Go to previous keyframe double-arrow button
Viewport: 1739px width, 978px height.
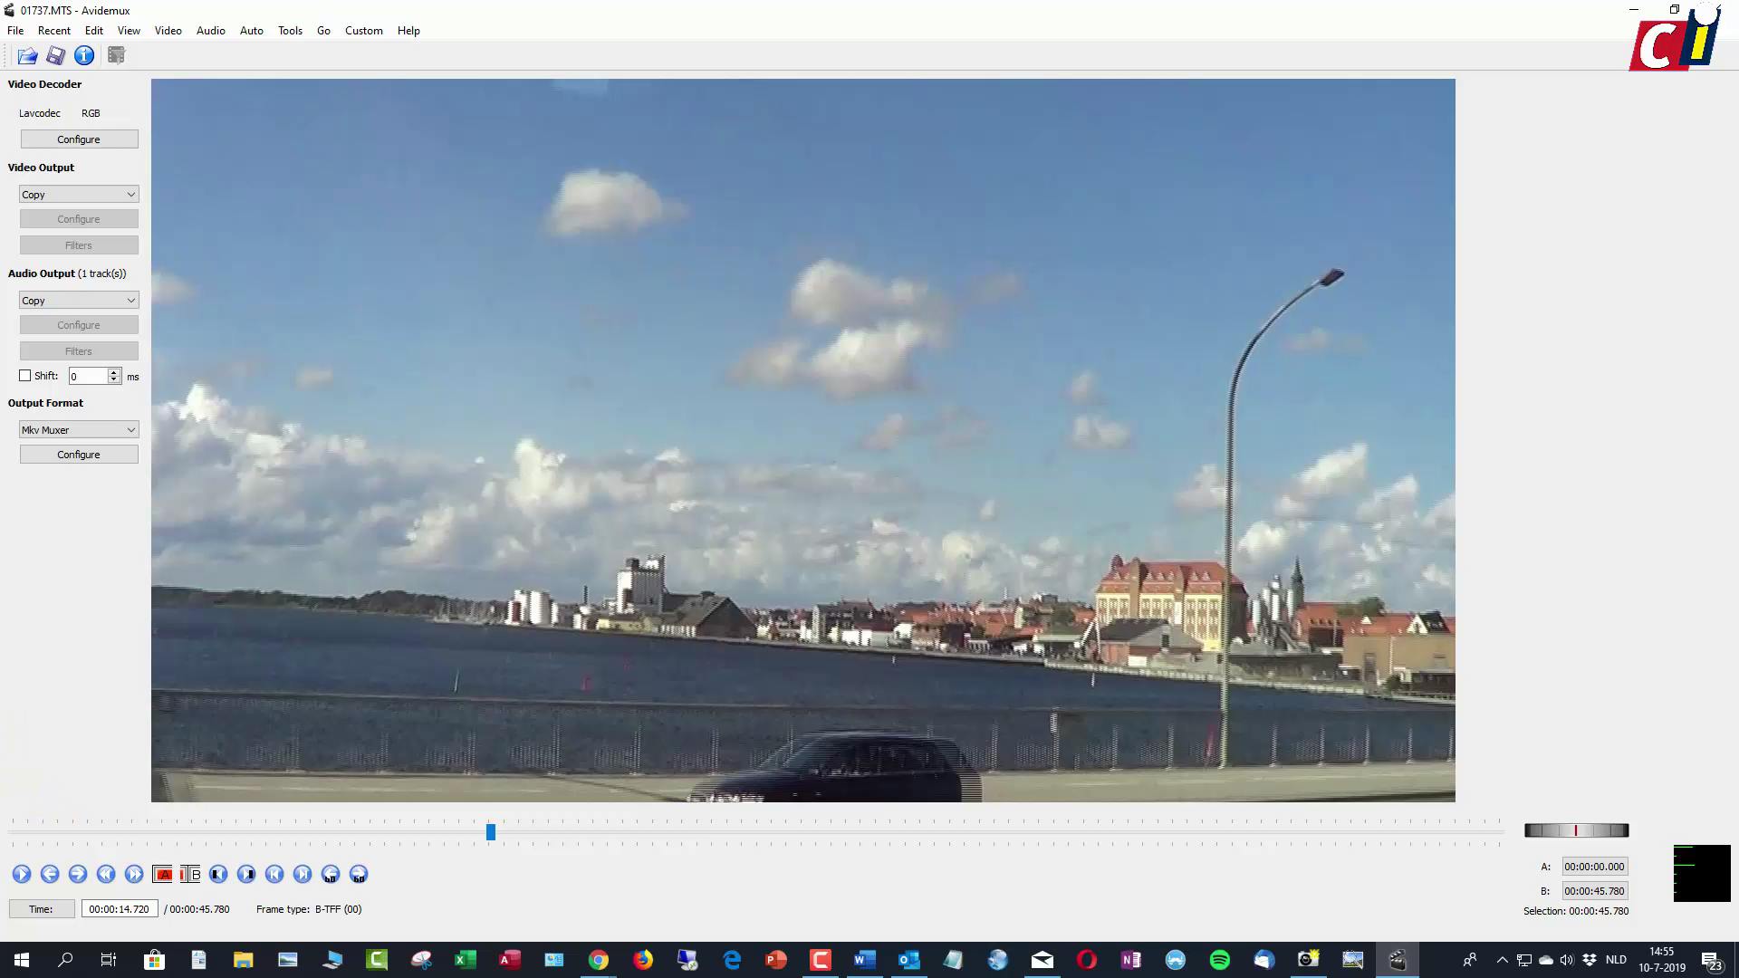pos(106,874)
